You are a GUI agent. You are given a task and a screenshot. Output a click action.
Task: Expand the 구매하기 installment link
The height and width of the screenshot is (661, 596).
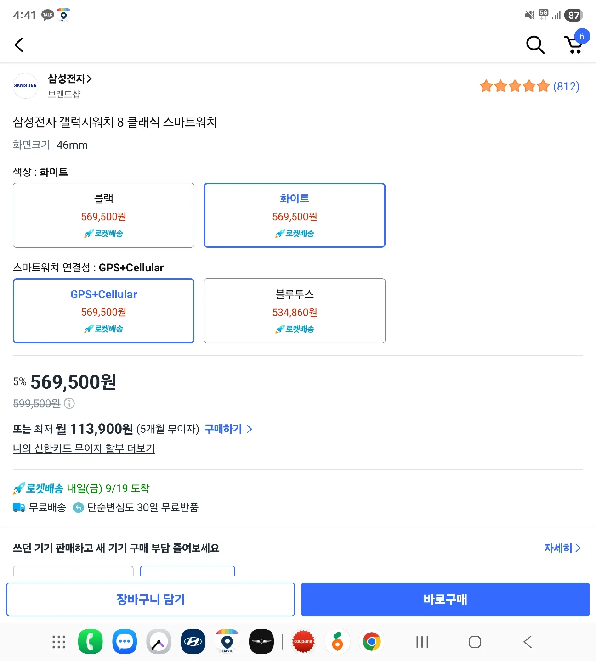(228, 429)
